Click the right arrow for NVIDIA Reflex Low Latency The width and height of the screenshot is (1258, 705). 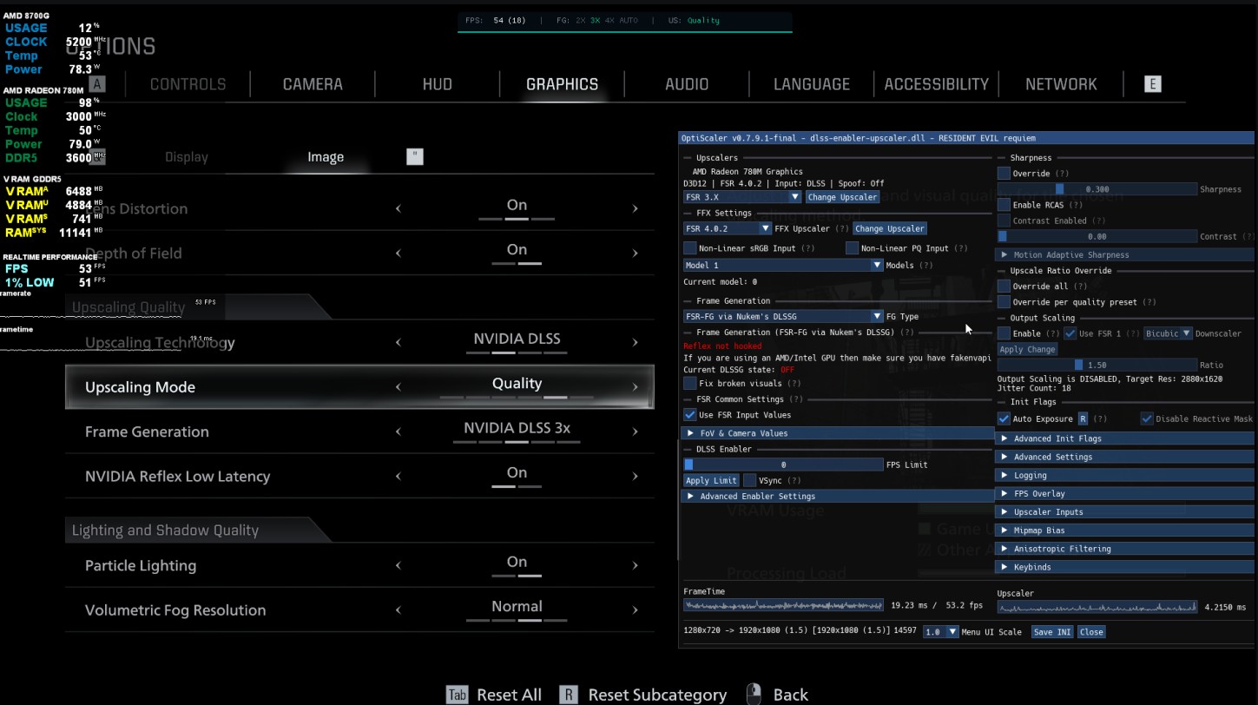click(x=635, y=476)
